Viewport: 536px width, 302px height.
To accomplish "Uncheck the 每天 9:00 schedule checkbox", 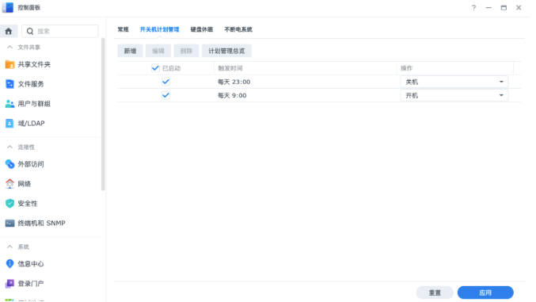I will pyautogui.click(x=165, y=95).
